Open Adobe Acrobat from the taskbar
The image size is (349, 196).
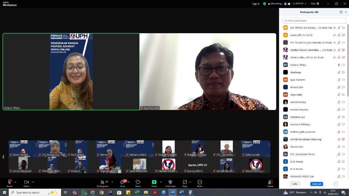(155, 192)
